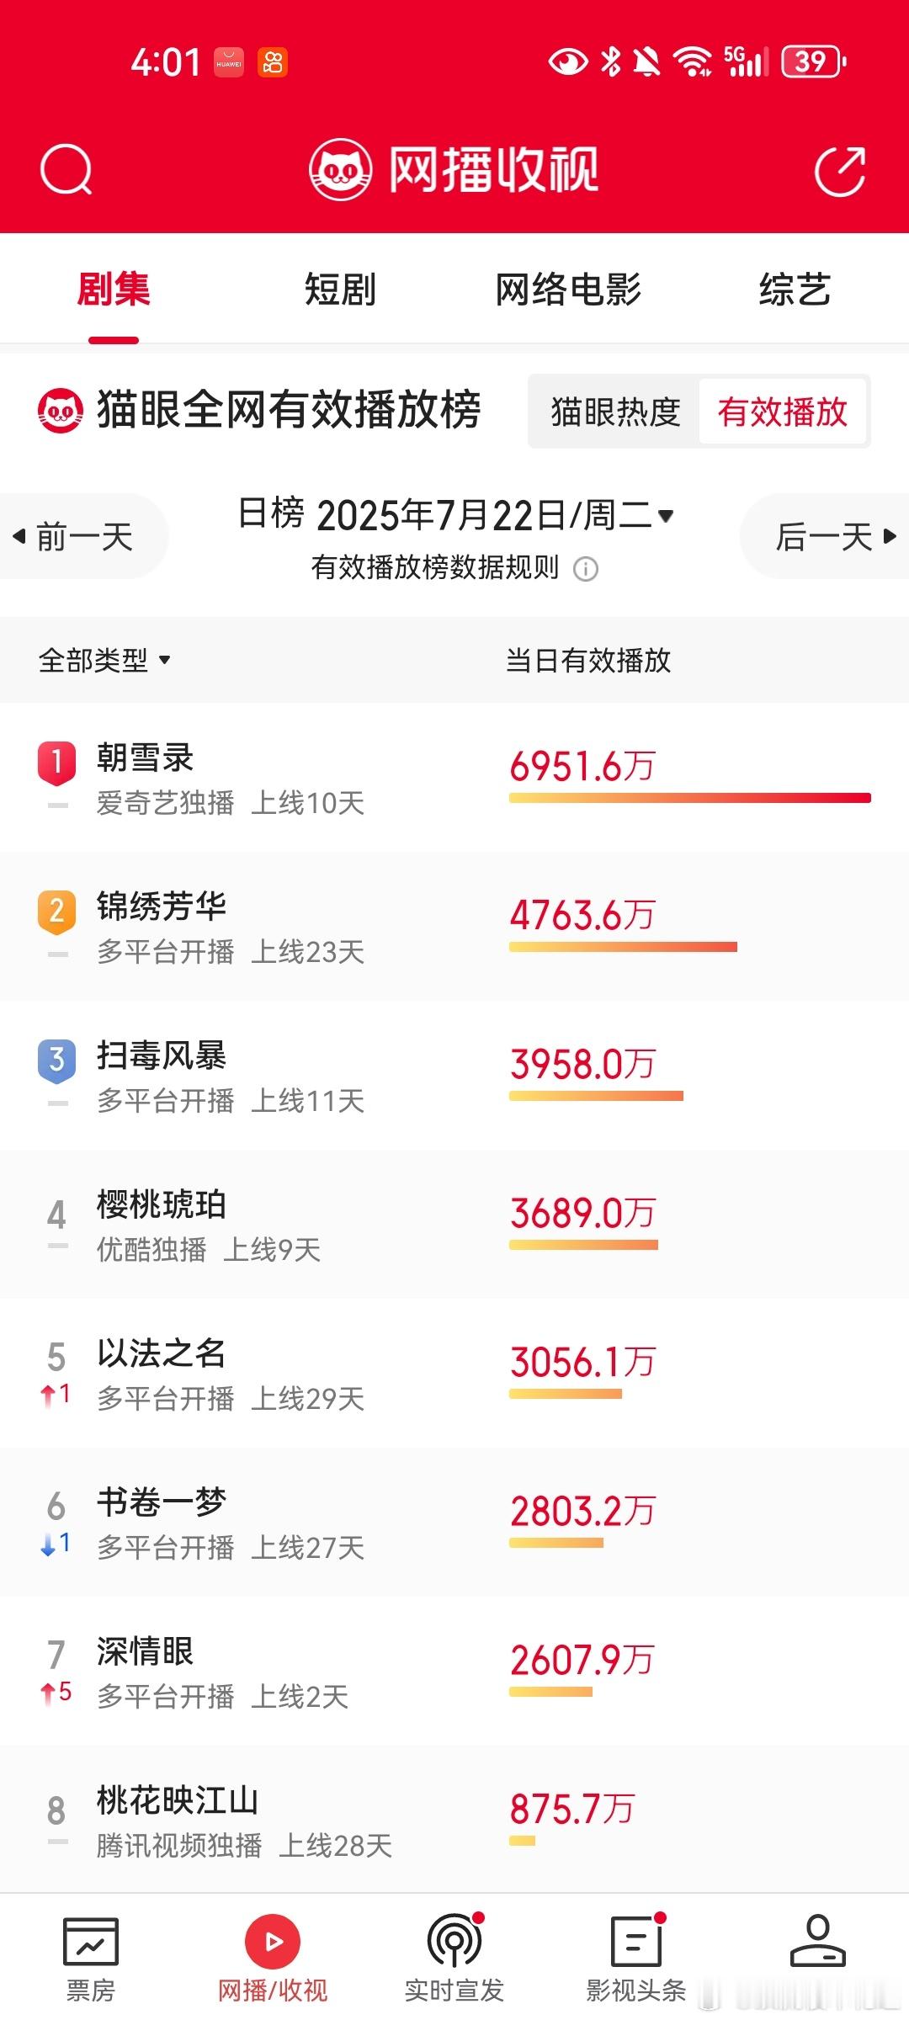Open the 票房 box office tab icon
Screen dimensions: 909x2020
pos(91,1942)
